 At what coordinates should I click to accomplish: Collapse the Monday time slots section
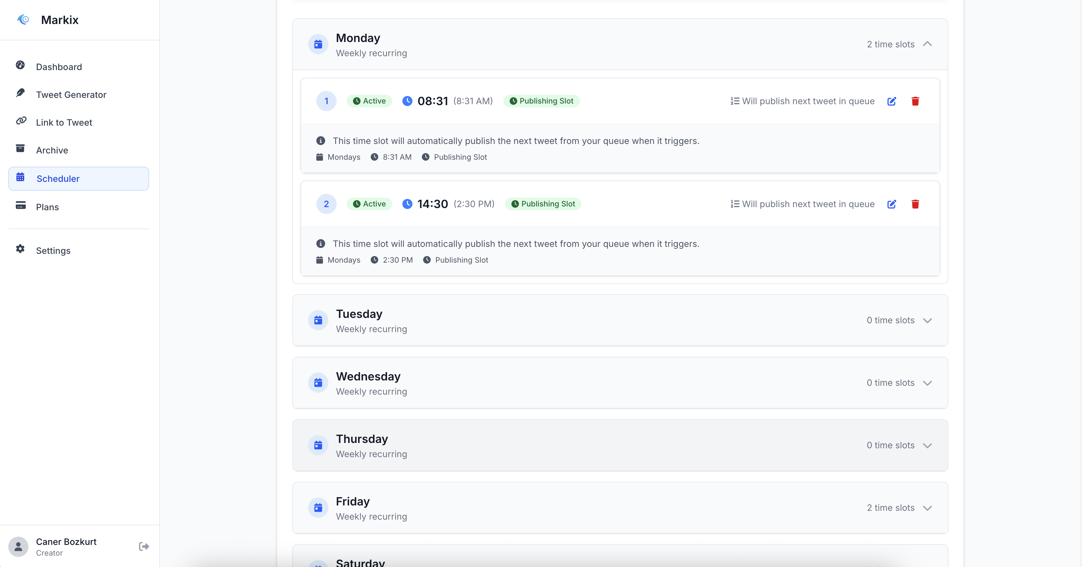[927, 44]
